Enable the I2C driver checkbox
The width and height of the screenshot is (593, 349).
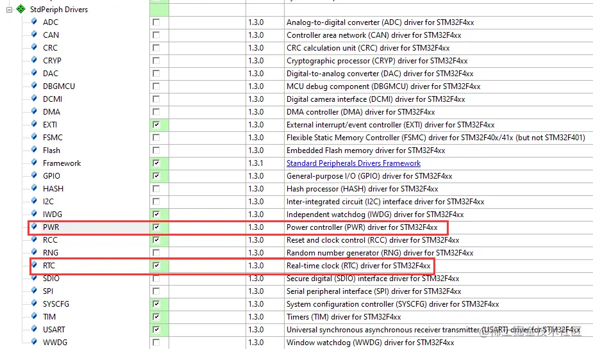156,202
